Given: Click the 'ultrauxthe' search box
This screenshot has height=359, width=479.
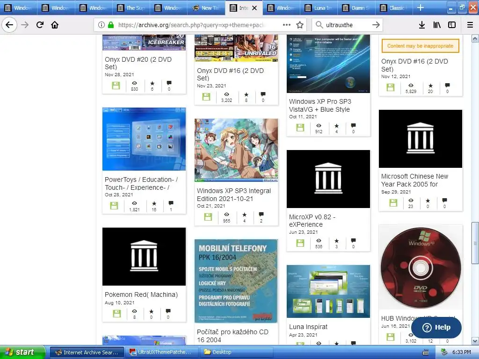Looking at the screenshot, I should [x=347, y=25].
